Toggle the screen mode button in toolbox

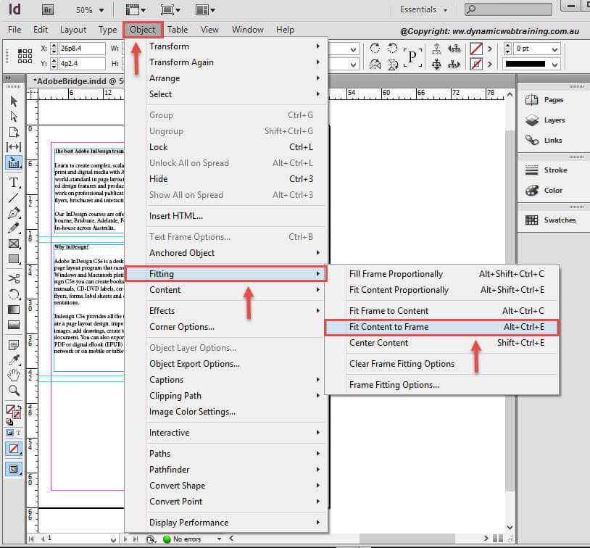14,468
